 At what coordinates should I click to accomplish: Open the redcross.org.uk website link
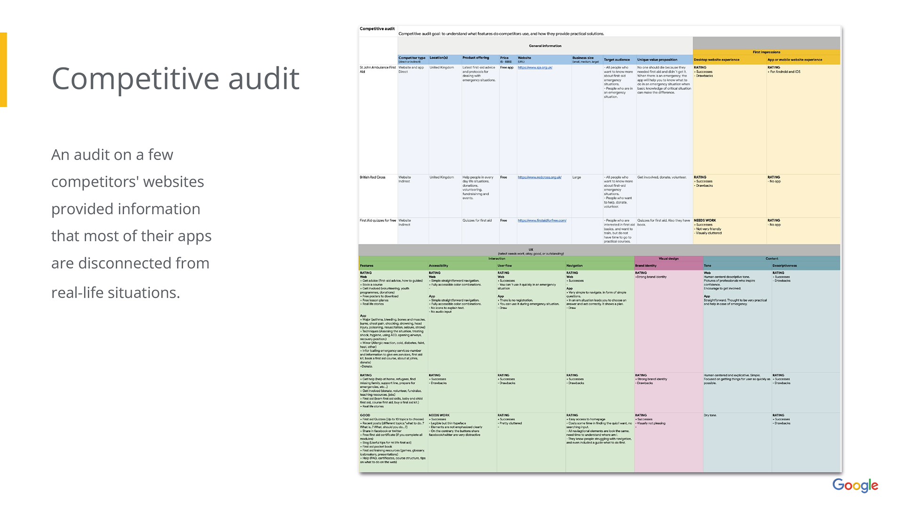click(539, 177)
